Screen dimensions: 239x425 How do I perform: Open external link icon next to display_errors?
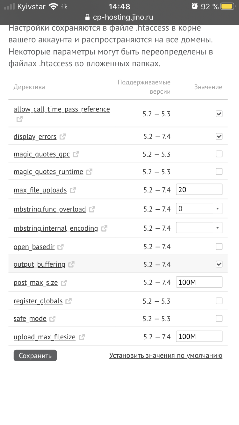click(63, 137)
